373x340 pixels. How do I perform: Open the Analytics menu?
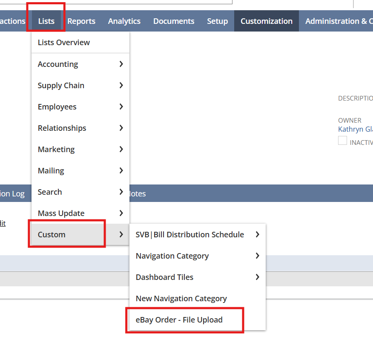(x=124, y=21)
